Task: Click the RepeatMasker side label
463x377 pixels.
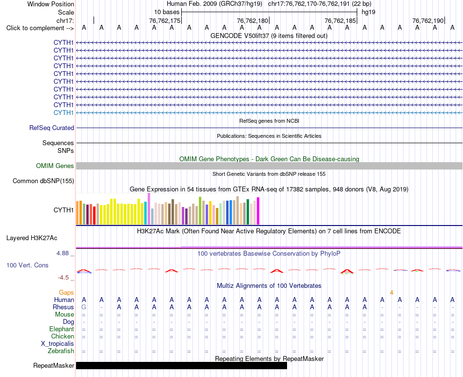Action: (x=54, y=366)
